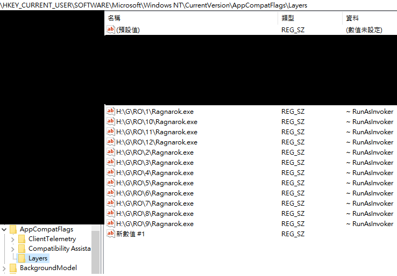Click RunAsInvoker data for RO\3\Ragnarok.exe
The height and width of the screenshot is (276, 397).
370,163
